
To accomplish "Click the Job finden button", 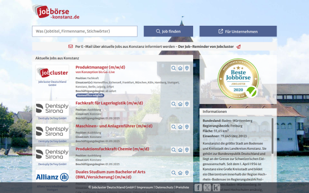I will pyautogui.click(x=168, y=31).
